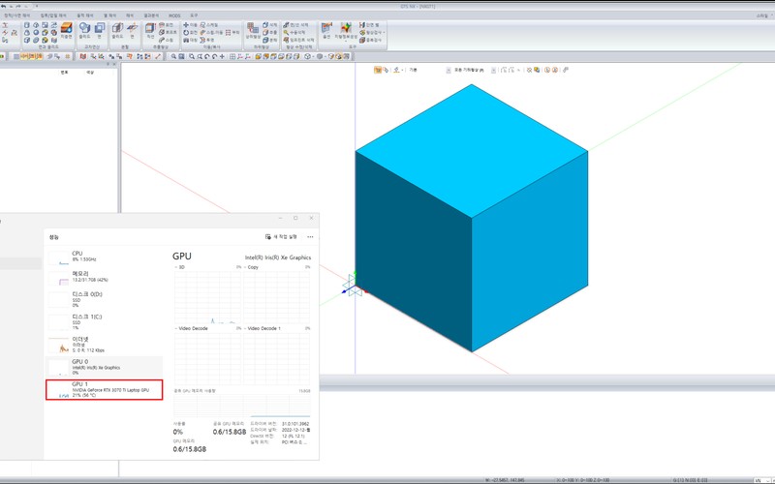The width and height of the screenshot is (775, 484).
Task: Click the large 하위형상 sub-shape icon
Action: 253,31
